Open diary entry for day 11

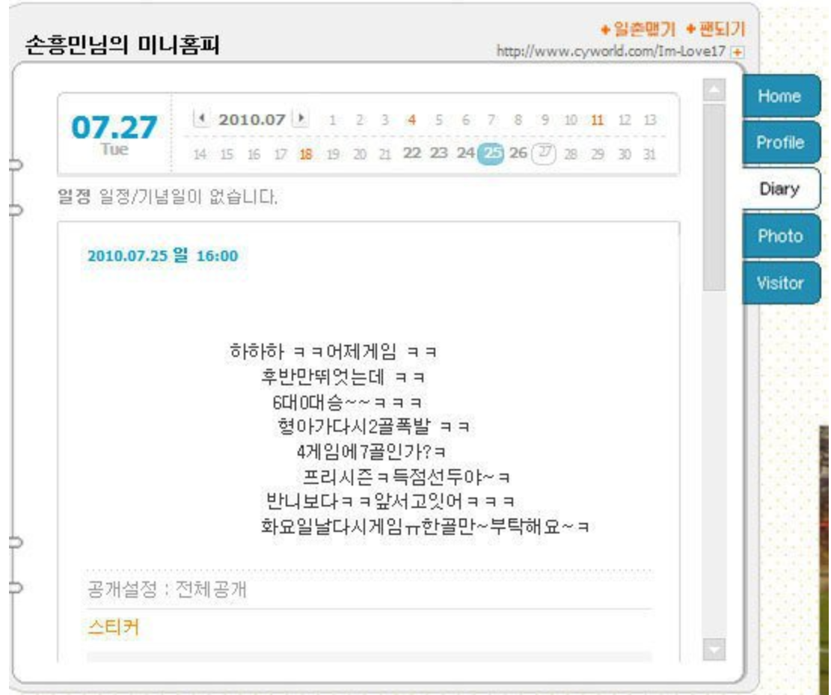pyautogui.click(x=597, y=119)
